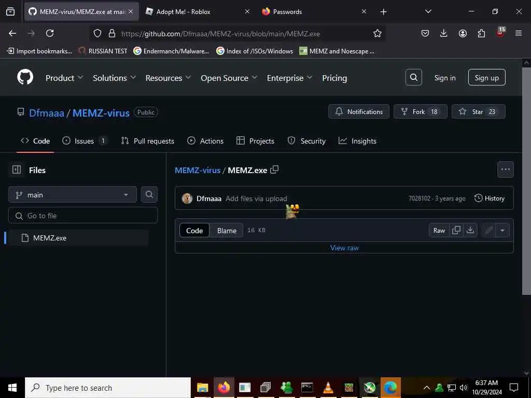The image size is (531, 398).
Task: Open the Insights tab
Action: pyautogui.click(x=357, y=141)
